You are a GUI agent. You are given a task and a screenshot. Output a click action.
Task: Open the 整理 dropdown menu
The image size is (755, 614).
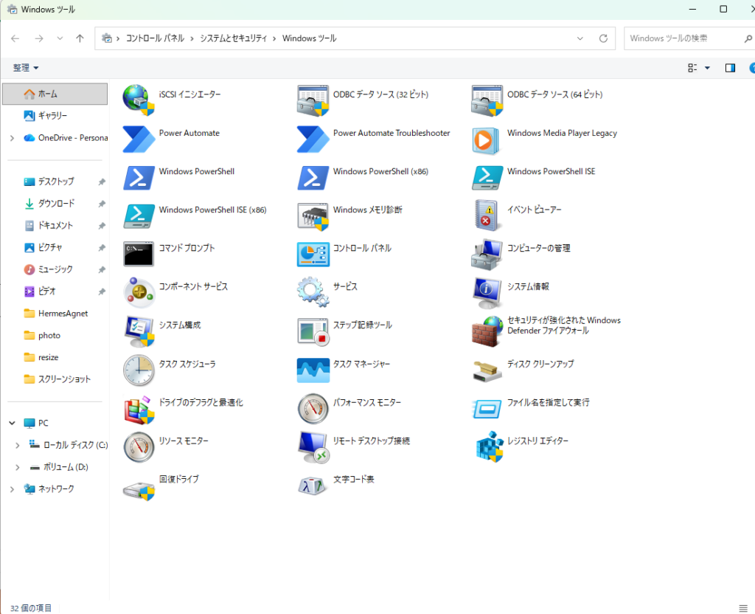coord(26,68)
